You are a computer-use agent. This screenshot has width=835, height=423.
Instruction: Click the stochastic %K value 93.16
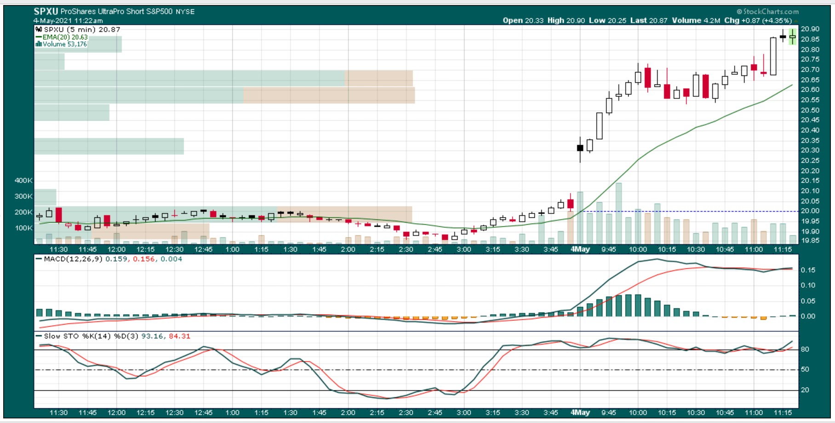coord(153,336)
